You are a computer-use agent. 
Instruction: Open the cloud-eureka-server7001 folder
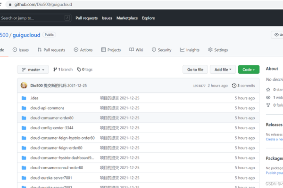(51, 178)
